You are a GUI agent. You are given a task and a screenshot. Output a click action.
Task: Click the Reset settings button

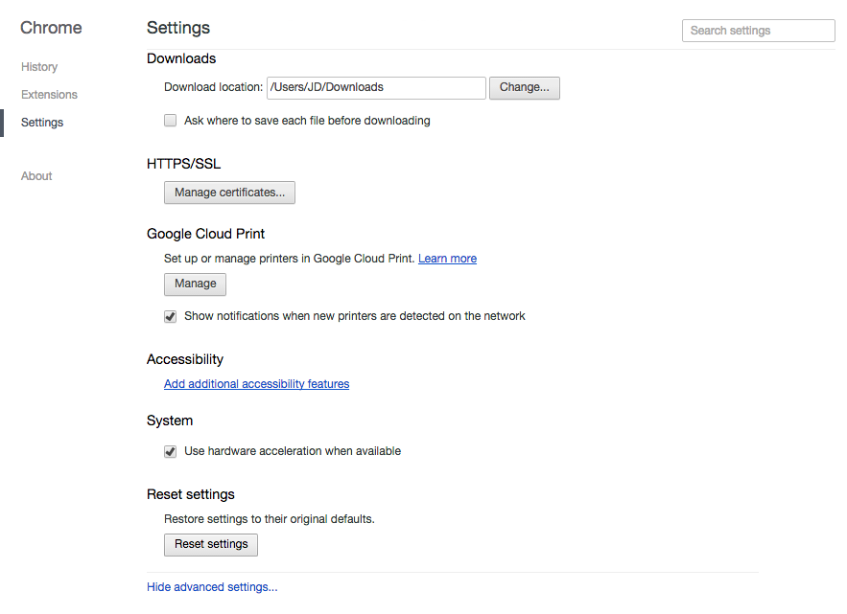211,544
